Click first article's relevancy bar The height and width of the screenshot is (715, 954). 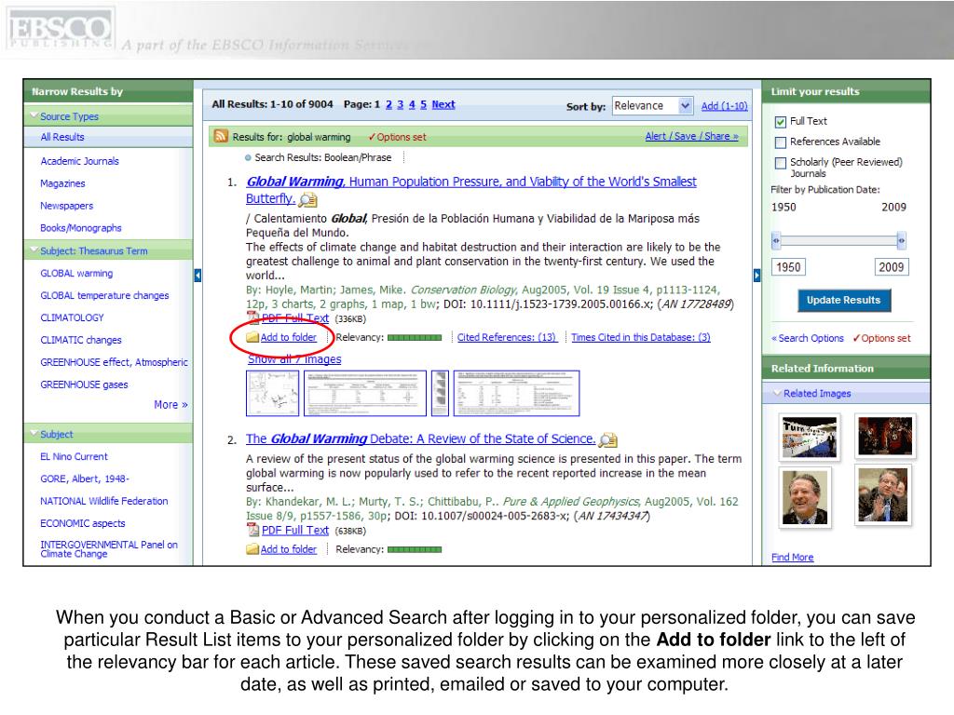point(415,337)
